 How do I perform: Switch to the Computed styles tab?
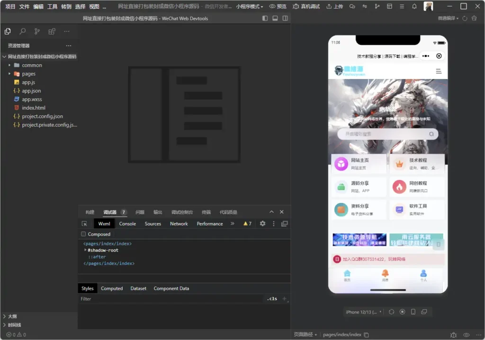tap(112, 288)
